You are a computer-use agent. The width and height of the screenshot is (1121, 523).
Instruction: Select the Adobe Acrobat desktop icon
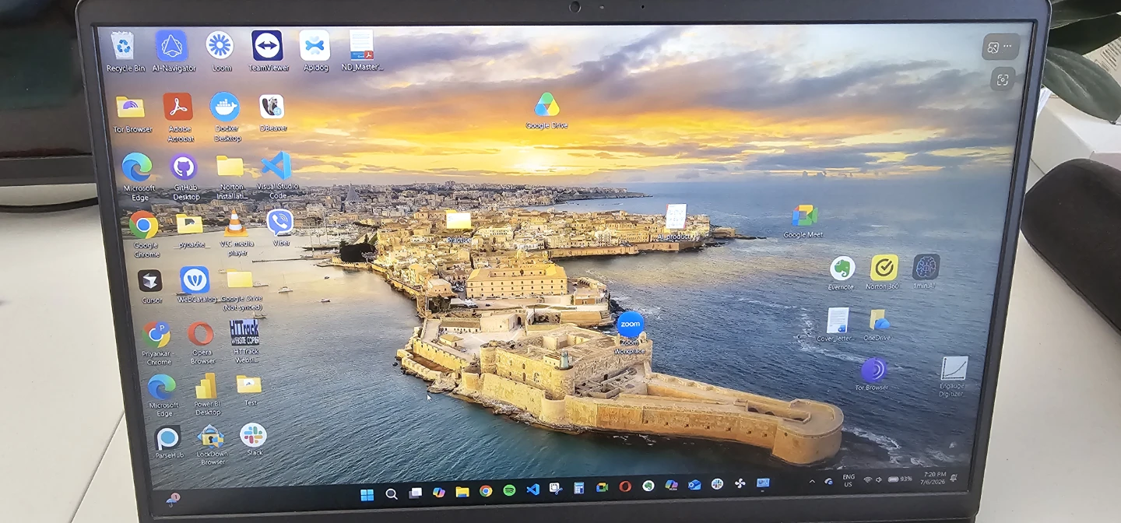pos(179,118)
